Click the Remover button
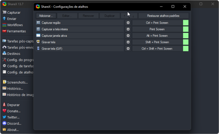This screenshot has height=134, width=219. point(88,16)
